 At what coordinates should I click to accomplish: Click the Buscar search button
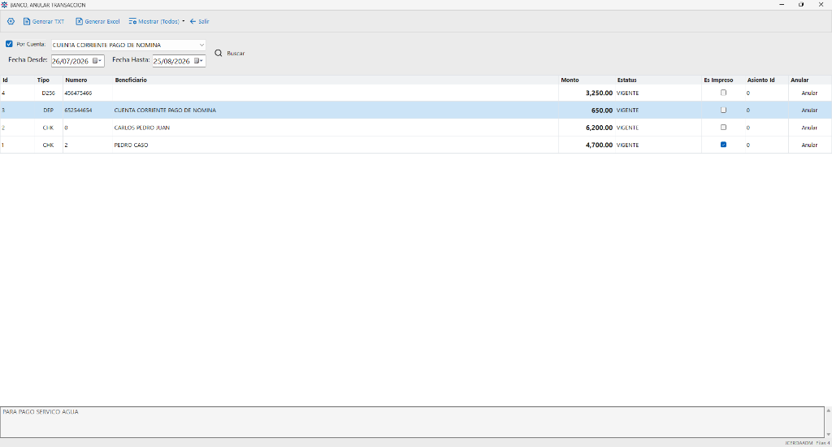230,53
